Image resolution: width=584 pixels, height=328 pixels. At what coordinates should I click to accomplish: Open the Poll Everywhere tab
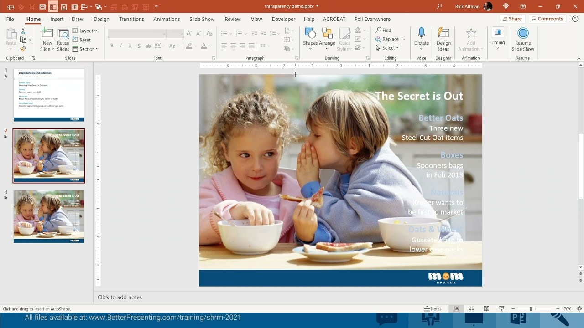click(372, 19)
